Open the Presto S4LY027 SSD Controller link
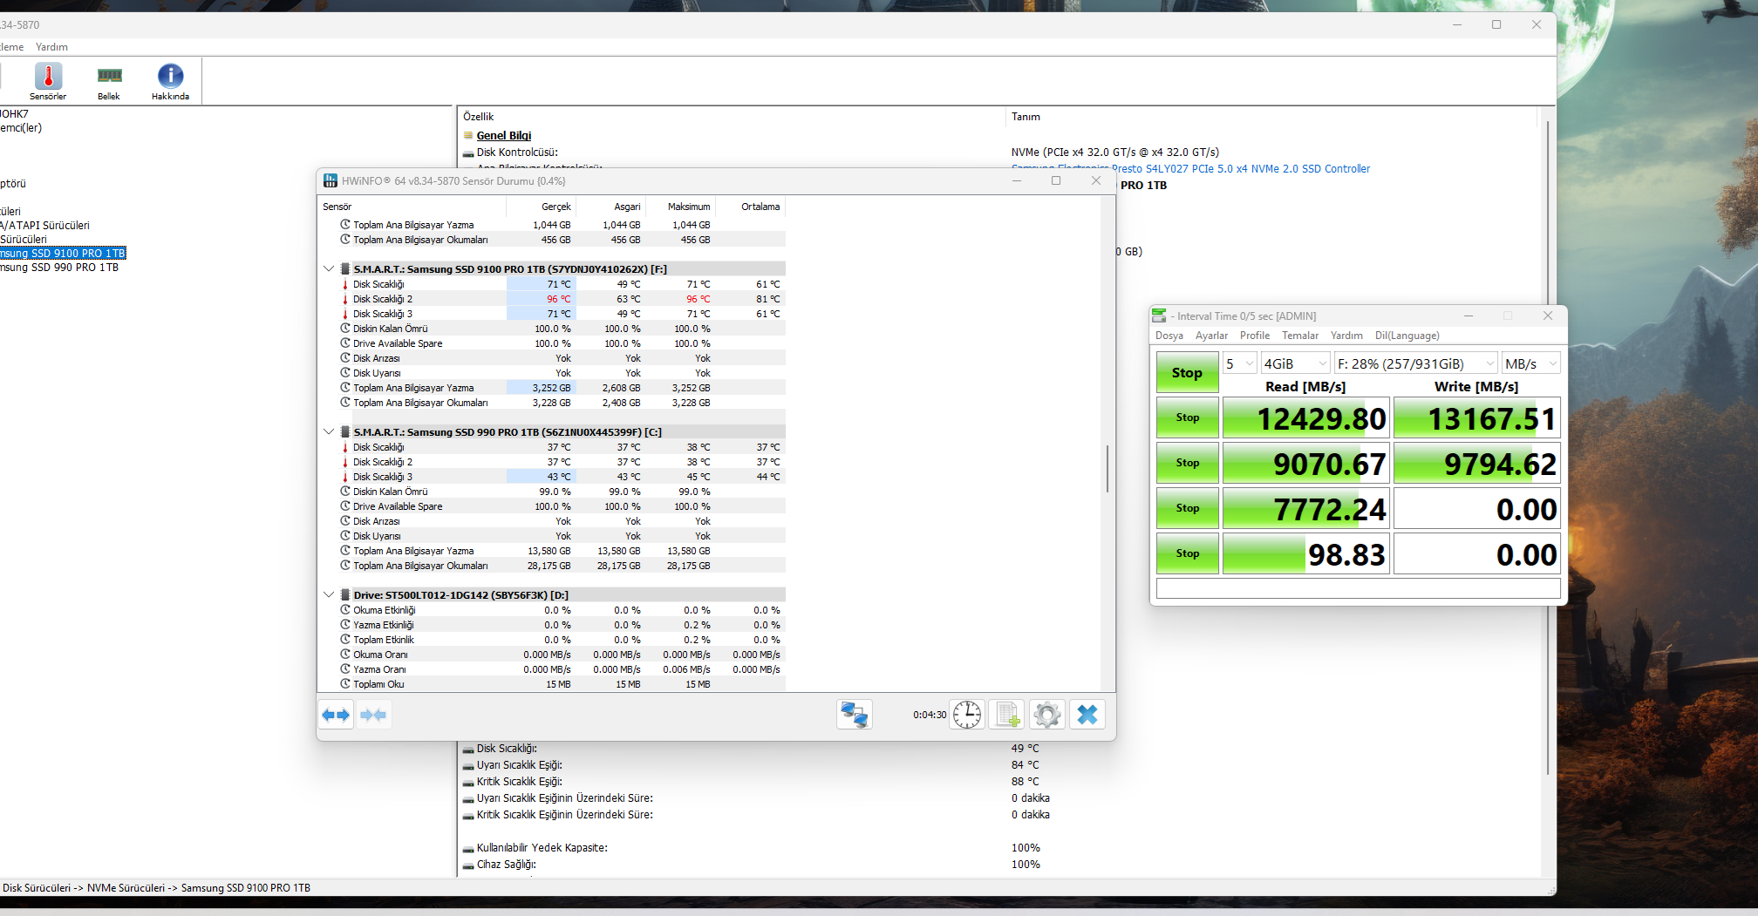Viewport: 1758px width, 916px height. click(x=1241, y=169)
